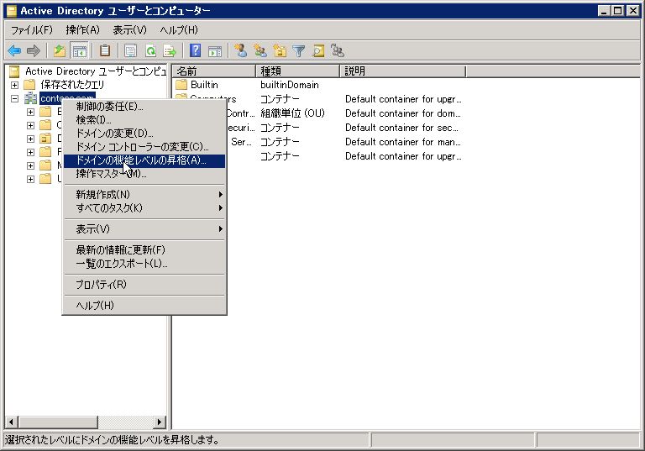Choose ドメイン コントローラーの変更(C)... entry

coord(144,147)
